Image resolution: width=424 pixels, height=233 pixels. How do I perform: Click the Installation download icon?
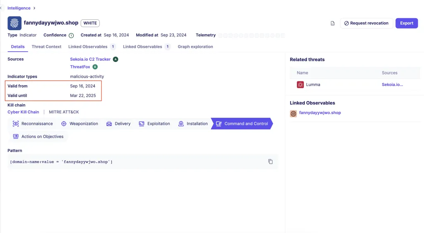[x=181, y=124]
